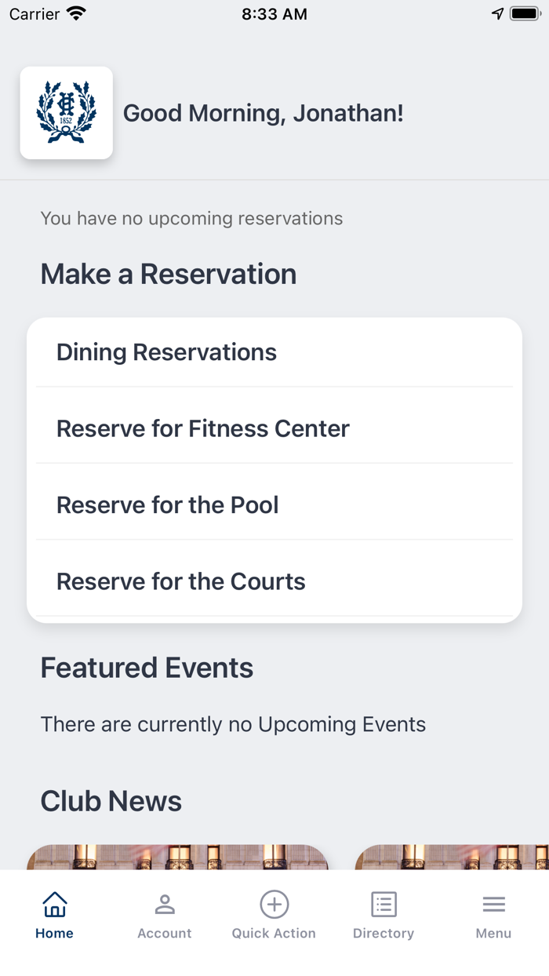This screenshot has width=549, height=976.
Task: Tap the Featured Events heading
Action: pos(147,668)
